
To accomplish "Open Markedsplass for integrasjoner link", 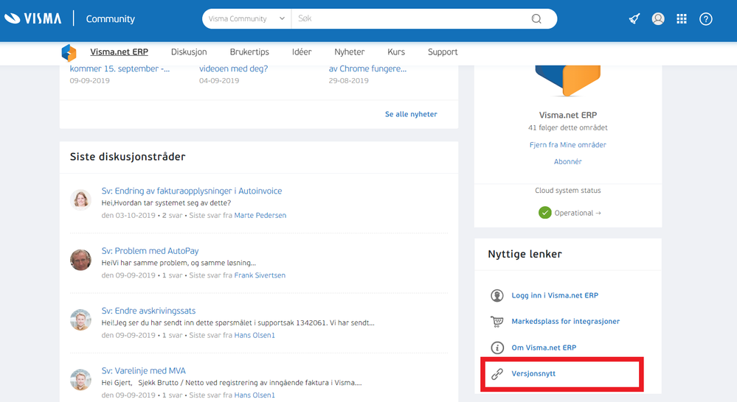I will click(x=566, y=321).
